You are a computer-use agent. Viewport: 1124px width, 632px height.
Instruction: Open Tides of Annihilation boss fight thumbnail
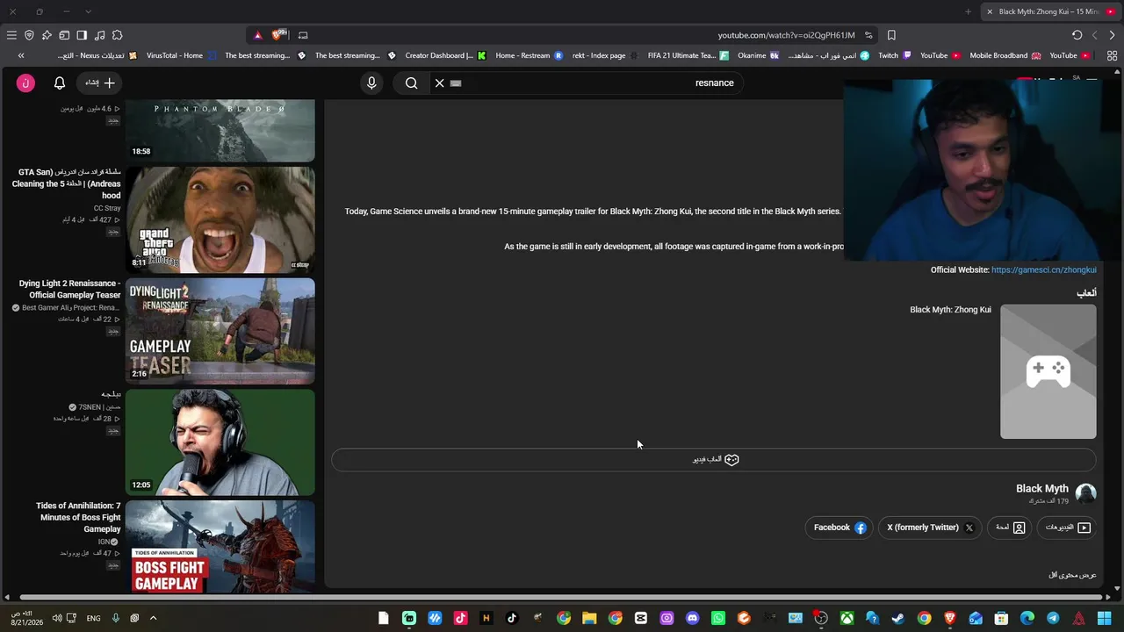pos(220,547)
